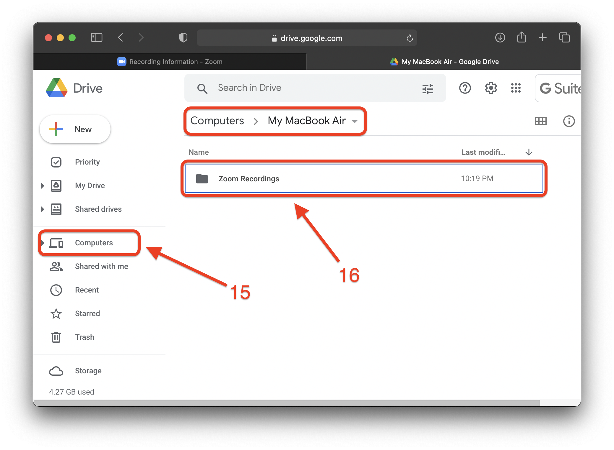The width and height of the screenshot is (614, 450).
Task: Click the G Suite account button
Action: (x=558, y=88)
